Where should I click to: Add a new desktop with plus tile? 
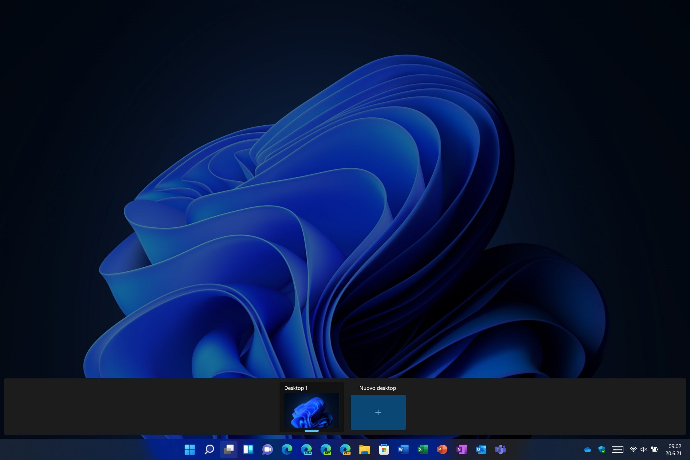378,412
